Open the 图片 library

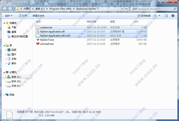tap(14, 54)
